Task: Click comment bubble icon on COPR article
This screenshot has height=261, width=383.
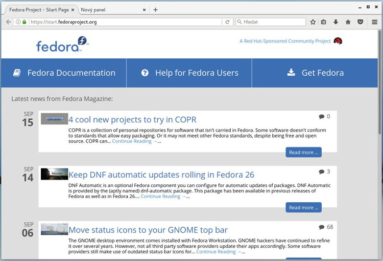Action: [x=321, y=117]
